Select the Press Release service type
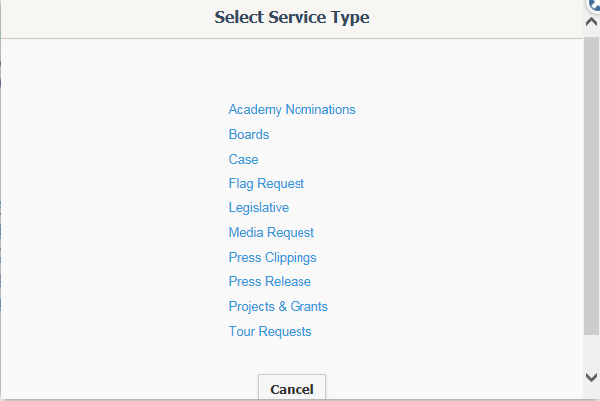600x401 pixels. (x=270, y=281)
